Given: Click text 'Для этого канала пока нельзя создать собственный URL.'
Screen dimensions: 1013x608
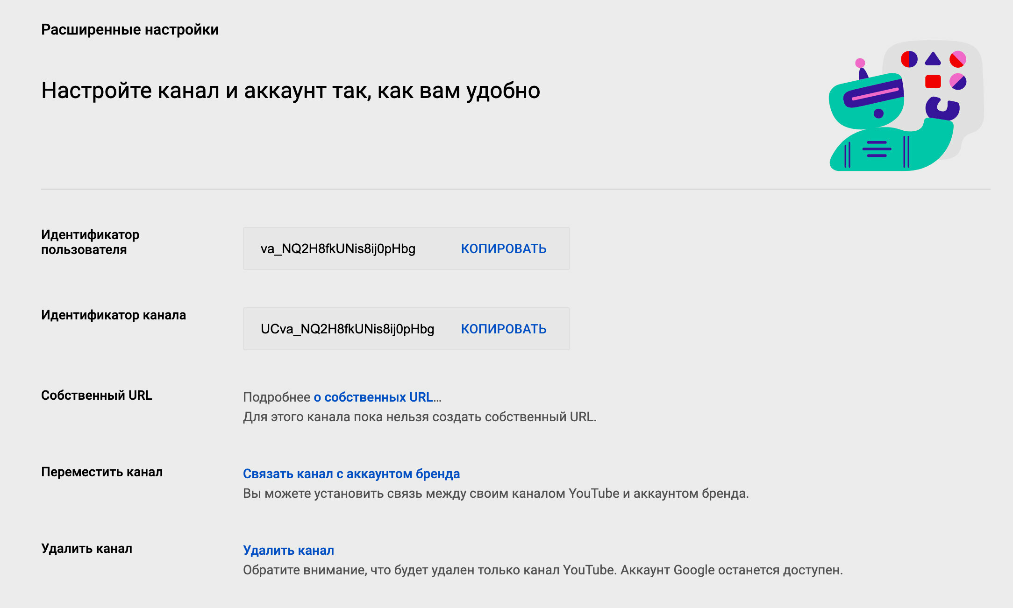Looking at the screenshot, I should tap(420, 417).
